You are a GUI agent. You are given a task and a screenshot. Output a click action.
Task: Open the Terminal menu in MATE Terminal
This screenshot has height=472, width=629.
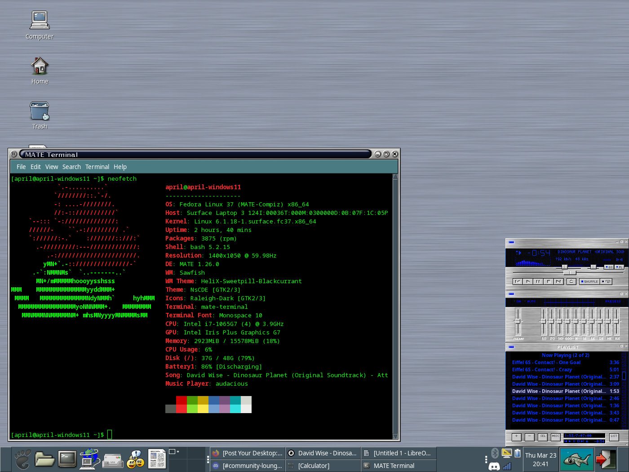(x=97, y=167)
